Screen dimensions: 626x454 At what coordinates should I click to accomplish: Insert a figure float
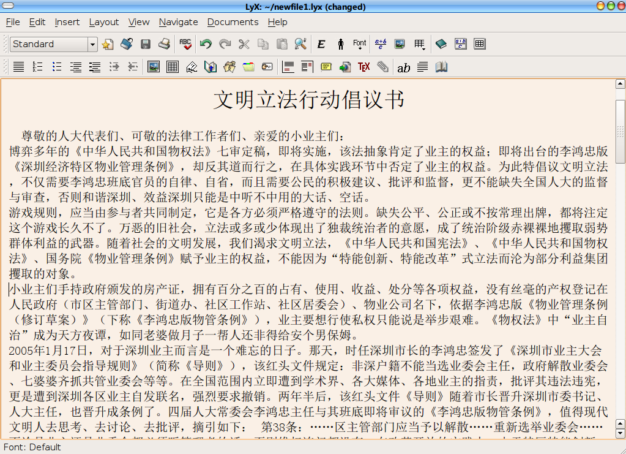(154, 67)
